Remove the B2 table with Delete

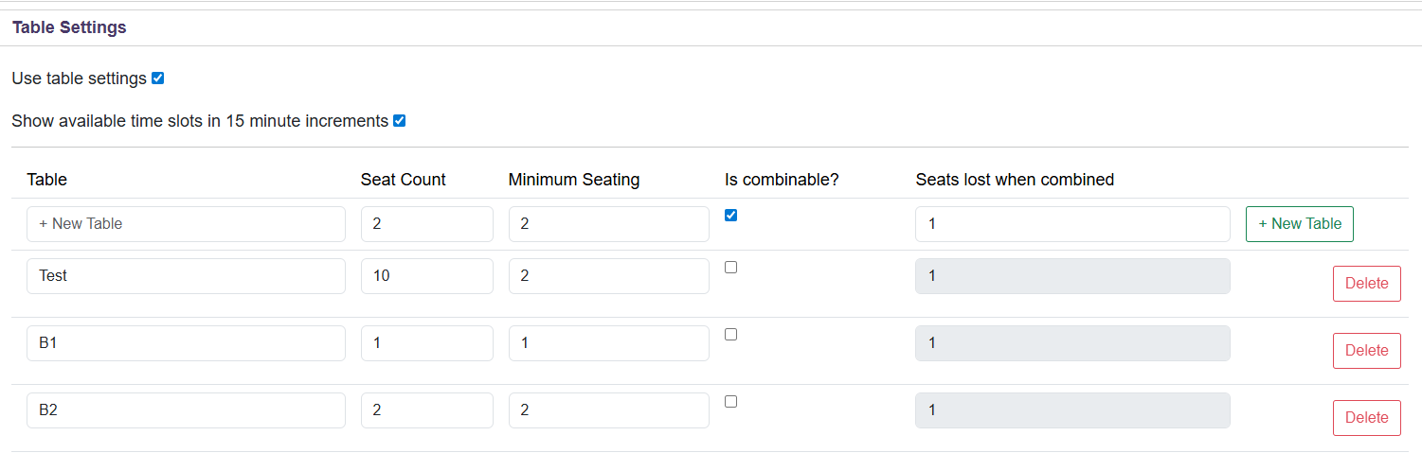point(1366,418)
